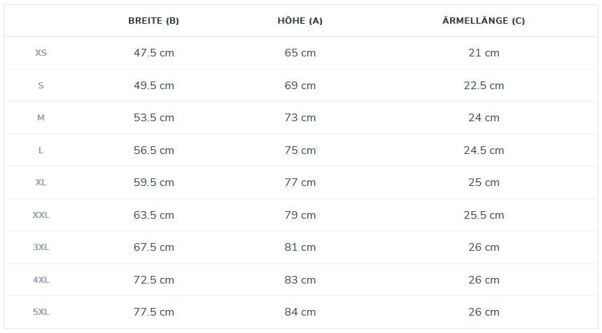
Task: Select the M size row label
Action: tap(41, 118)
